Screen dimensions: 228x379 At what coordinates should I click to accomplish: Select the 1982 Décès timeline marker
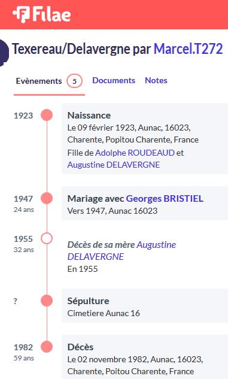[x=47, y=347]
